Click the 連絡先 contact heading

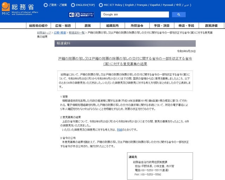[133, 157]
